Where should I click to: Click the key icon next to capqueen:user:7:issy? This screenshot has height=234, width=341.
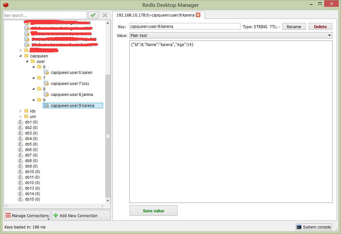46,83
